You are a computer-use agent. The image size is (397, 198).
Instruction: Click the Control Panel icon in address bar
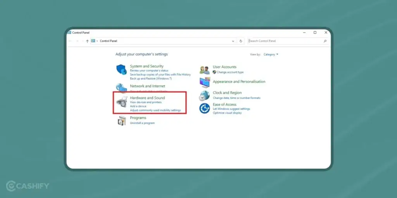coord(93,41)
